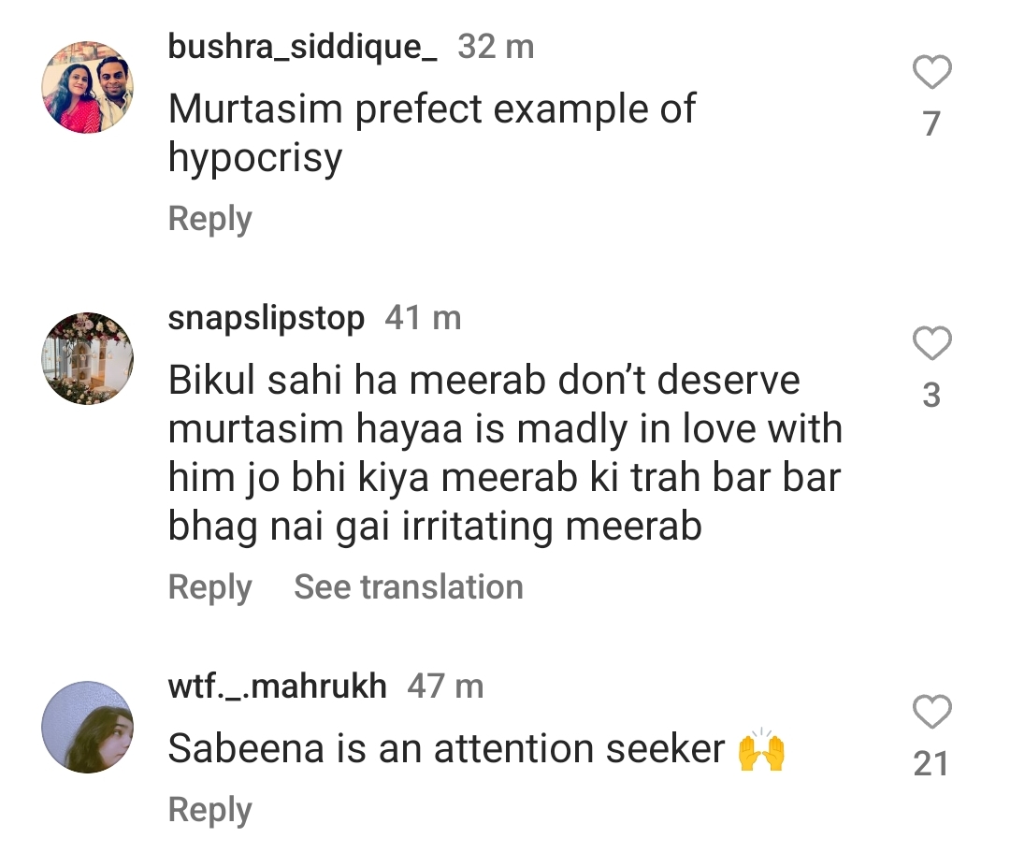View the 3 likes on snapslipstop's comment

point(931,395)
